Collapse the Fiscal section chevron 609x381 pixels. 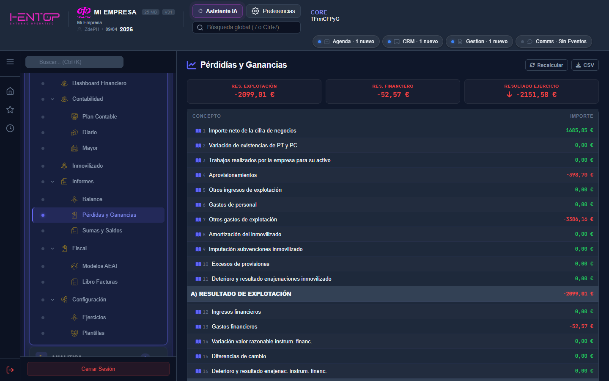[52, 248]
